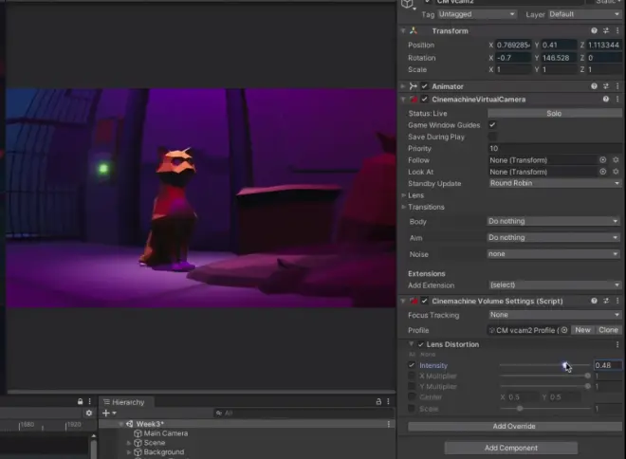Expand the Scene object in Hierarchy
The height and width of the screenshot is (459, 626).
coord(129,443)
